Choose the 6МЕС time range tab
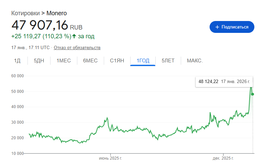The image size is (272, 162). [90, 61]
